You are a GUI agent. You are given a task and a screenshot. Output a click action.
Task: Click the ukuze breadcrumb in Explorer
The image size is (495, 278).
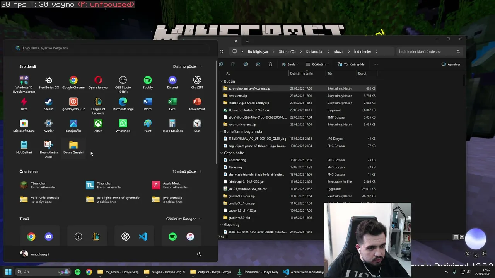click(339, 51)
